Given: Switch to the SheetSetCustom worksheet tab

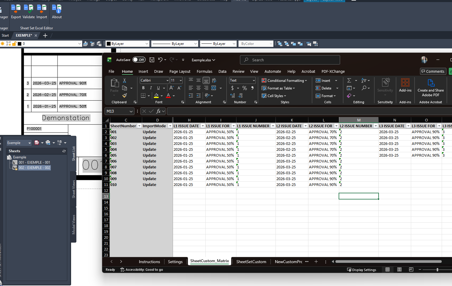Looking at the screenshot, I should pyautogui.click(x=251, y=262).
